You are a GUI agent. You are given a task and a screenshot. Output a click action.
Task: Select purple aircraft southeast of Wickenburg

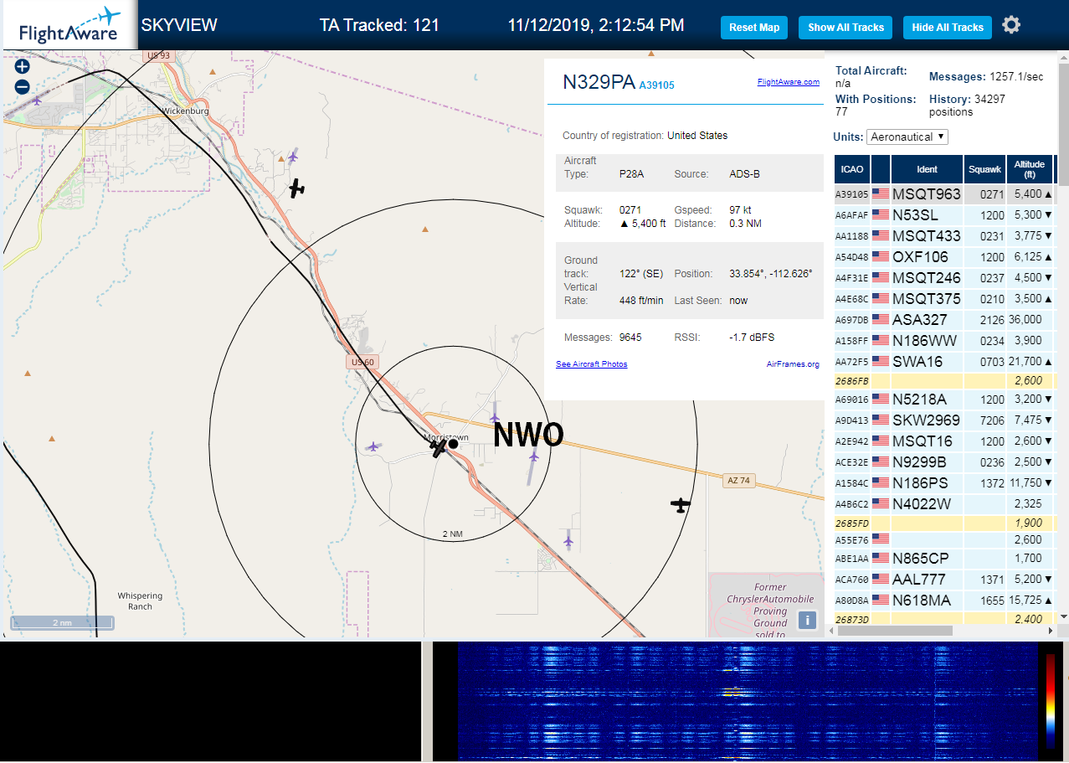point(293,156)
